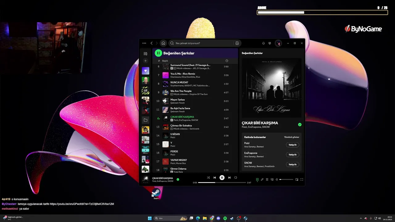Follow SNOW with 'Takip Et' button
The image size is (395, 222).
coord(293,164)
